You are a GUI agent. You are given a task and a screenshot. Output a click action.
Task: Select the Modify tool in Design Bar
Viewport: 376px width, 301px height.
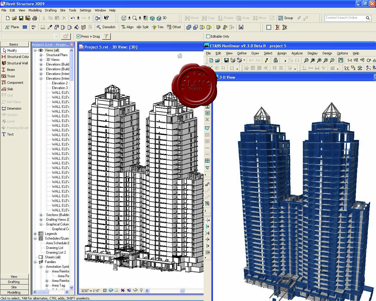coord(15,51)
